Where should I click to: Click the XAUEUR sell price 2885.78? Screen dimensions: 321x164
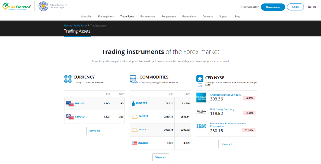168,117
